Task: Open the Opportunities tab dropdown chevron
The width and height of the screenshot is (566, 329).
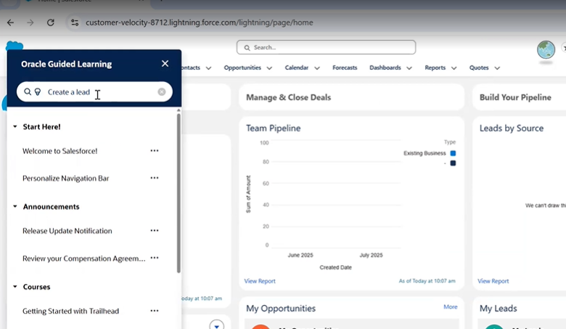Action: click(x=269, y=68)
